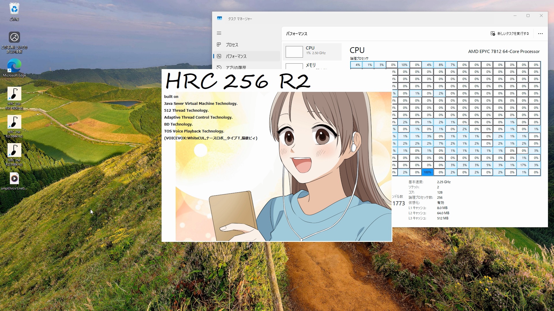Open the Performance (パフォーマンス) page
554x311 pixels.
point(247,56)
